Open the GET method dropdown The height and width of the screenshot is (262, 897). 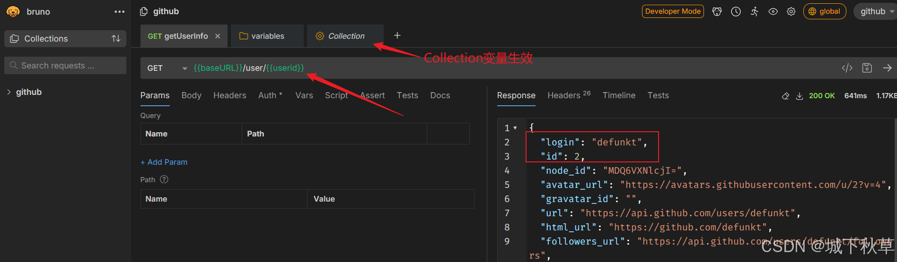click(167, 68)
